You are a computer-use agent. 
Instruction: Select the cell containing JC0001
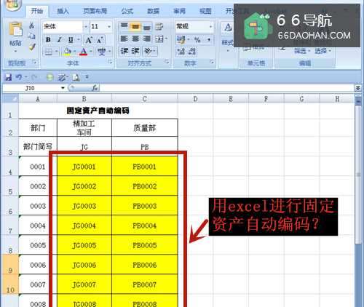(84, 167)
